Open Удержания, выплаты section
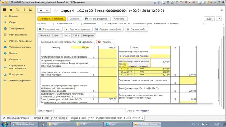The width and height of the screenshot is (226, 127). 20,47
